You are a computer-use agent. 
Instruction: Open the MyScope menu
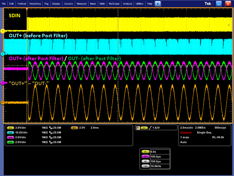tap(114, 4)
